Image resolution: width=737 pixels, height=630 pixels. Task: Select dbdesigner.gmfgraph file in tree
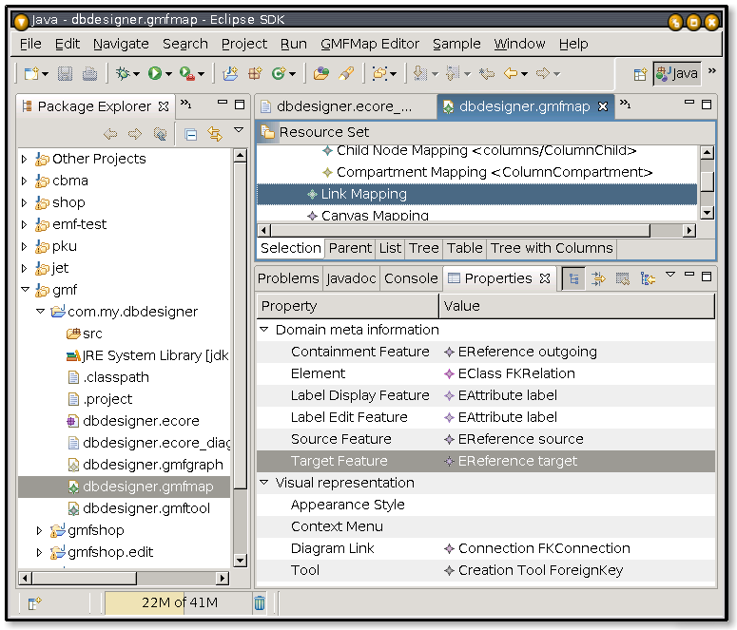tap(152, 465)
